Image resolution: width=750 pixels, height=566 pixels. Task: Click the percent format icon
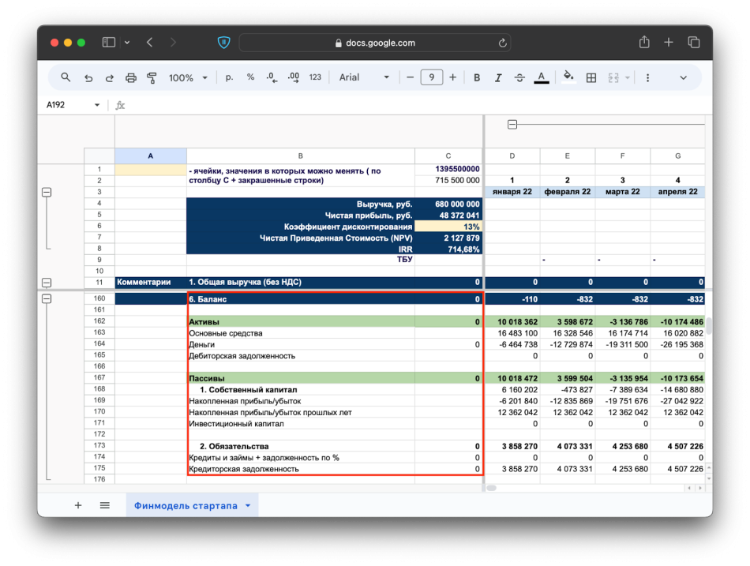point(250,77)
